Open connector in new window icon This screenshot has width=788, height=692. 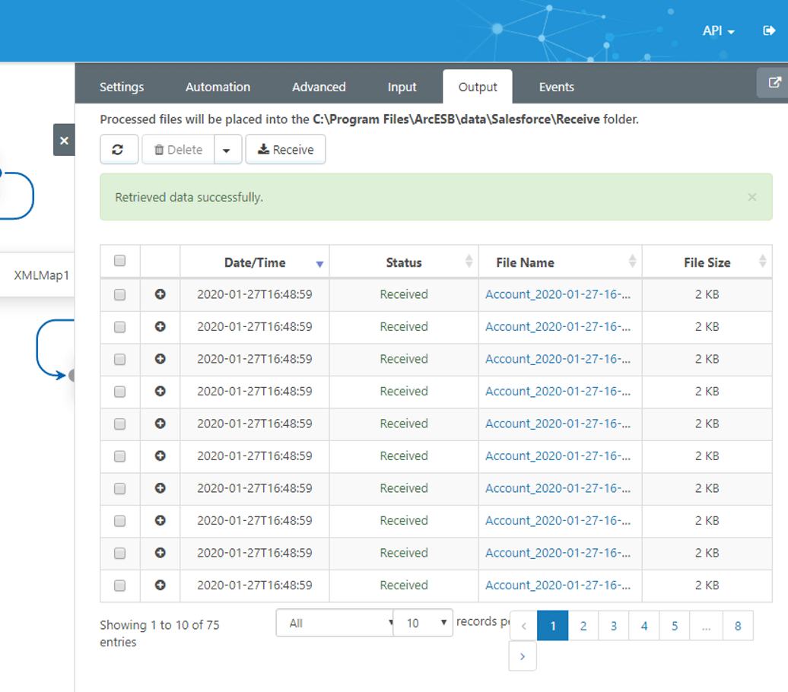point(774,84)
